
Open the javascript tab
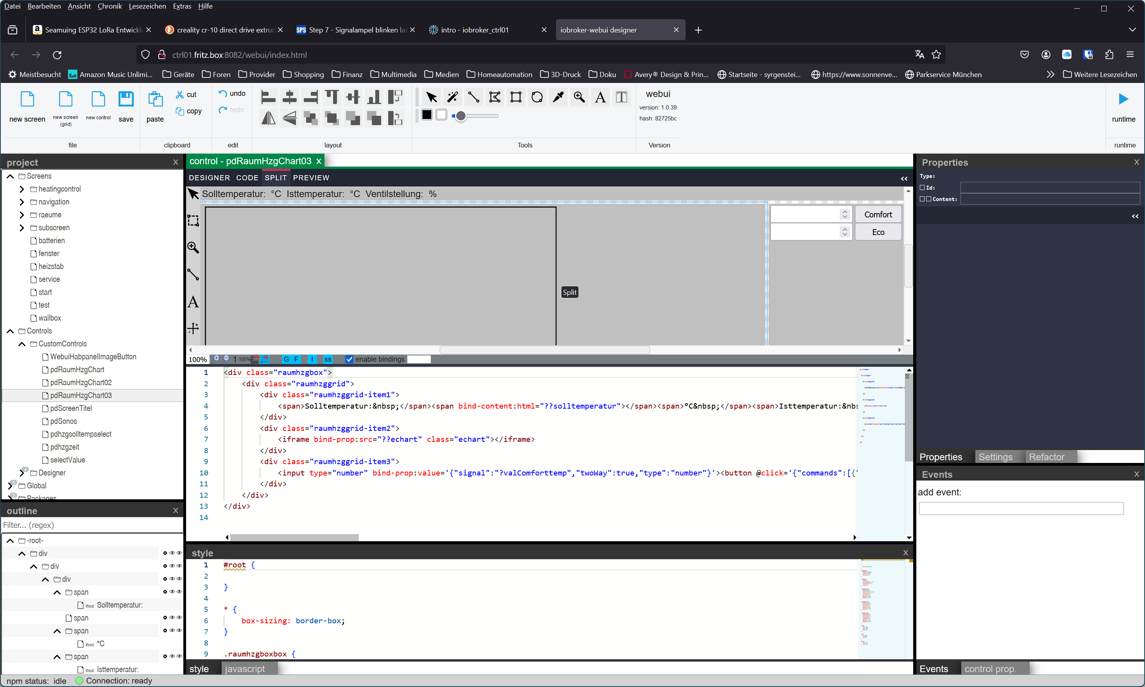pos(245,669)
